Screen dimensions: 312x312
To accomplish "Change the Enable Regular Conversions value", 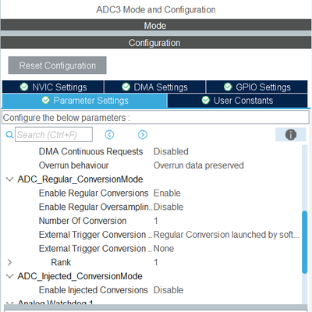I will [167, 193].
